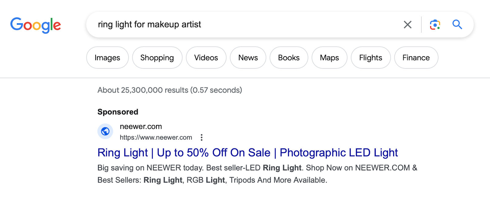Screen dimensions: 490x200
Task: Select the Finance results filter
Action: click(x=416, y=57)
